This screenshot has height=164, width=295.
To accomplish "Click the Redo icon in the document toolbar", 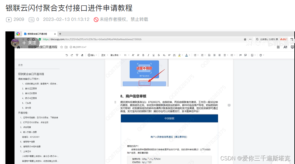I will click(x=72, y=55).
